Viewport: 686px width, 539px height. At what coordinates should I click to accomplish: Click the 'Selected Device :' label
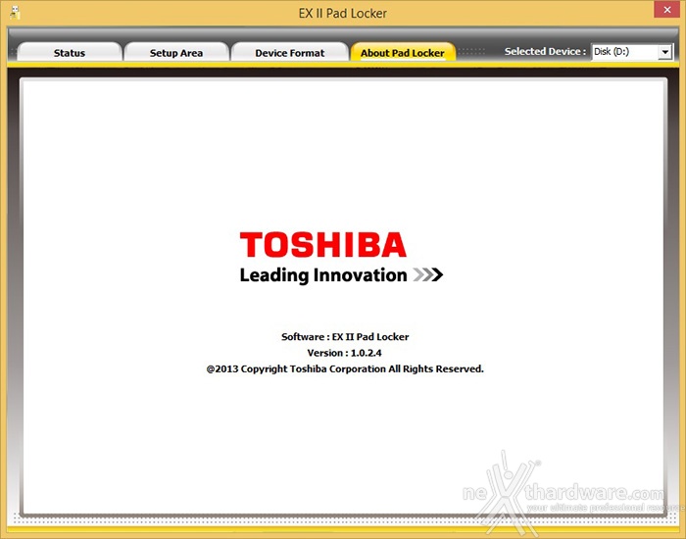[x=545, y=52]
